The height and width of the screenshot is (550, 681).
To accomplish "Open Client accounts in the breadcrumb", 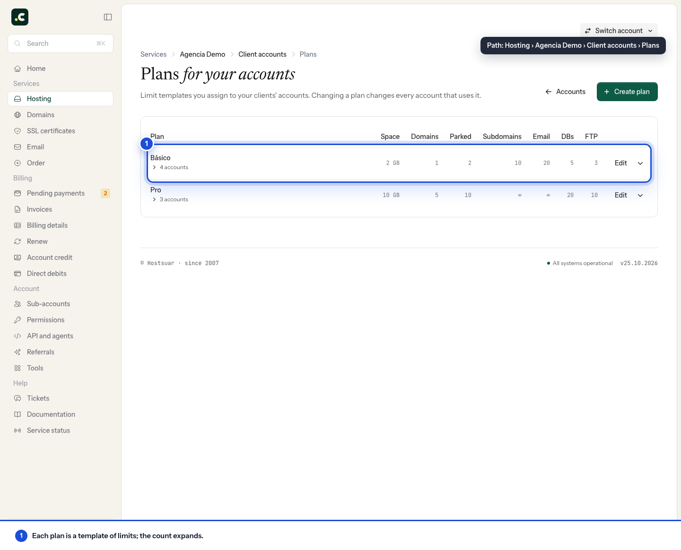I will [x=262, y=54].
